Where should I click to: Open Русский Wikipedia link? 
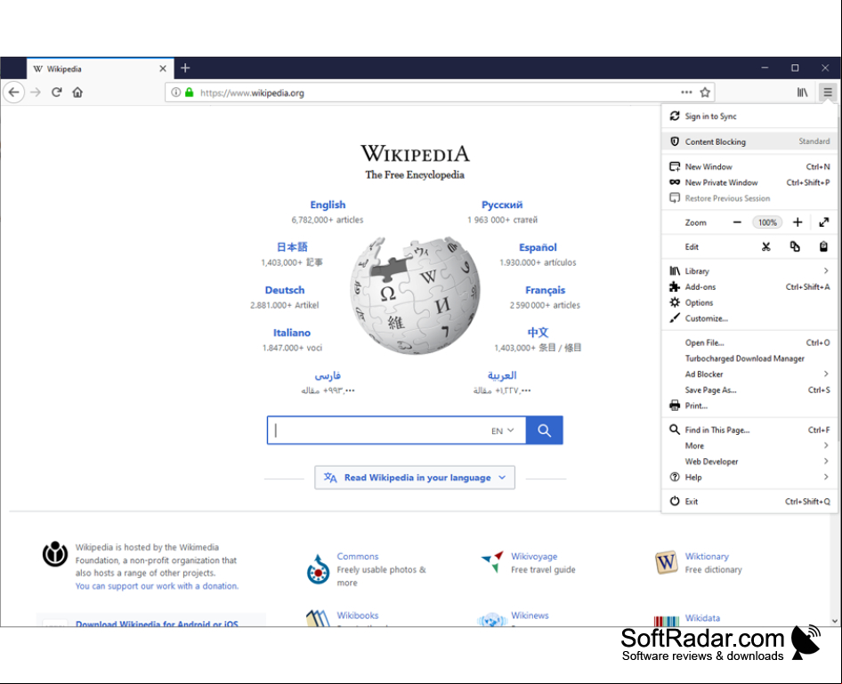click(502, 205)
